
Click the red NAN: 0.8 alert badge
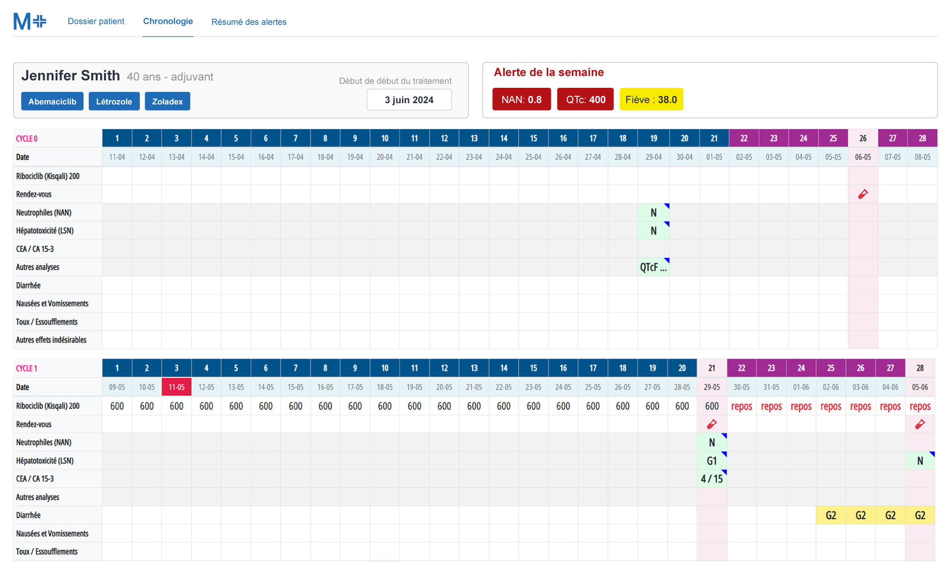(521, 99)
